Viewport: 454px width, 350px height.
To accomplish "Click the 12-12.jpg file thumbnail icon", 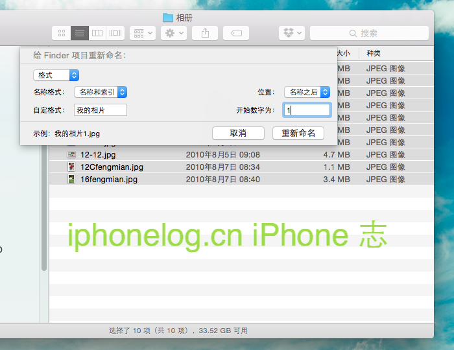I will pos(71,155).
